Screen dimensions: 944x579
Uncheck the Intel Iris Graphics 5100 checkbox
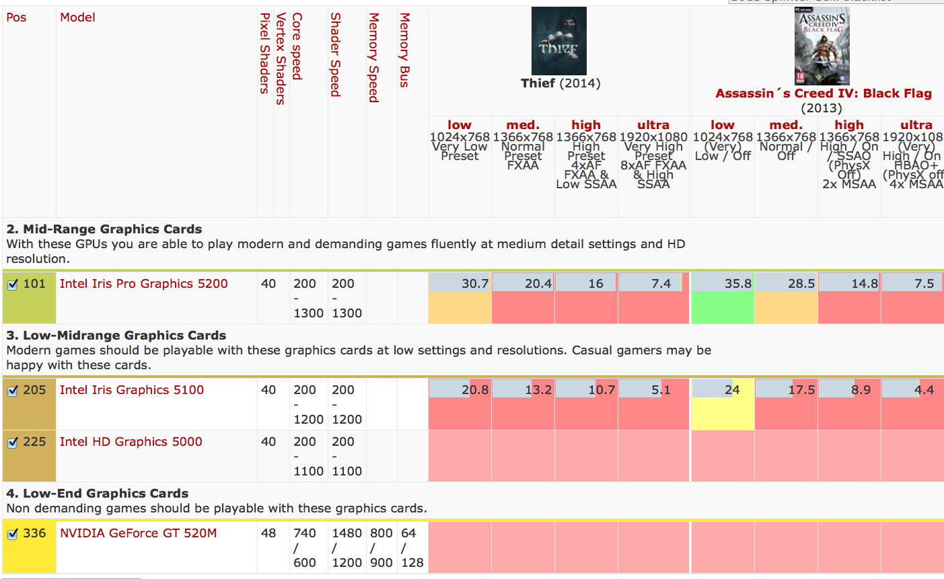click(x=12, y=391)
